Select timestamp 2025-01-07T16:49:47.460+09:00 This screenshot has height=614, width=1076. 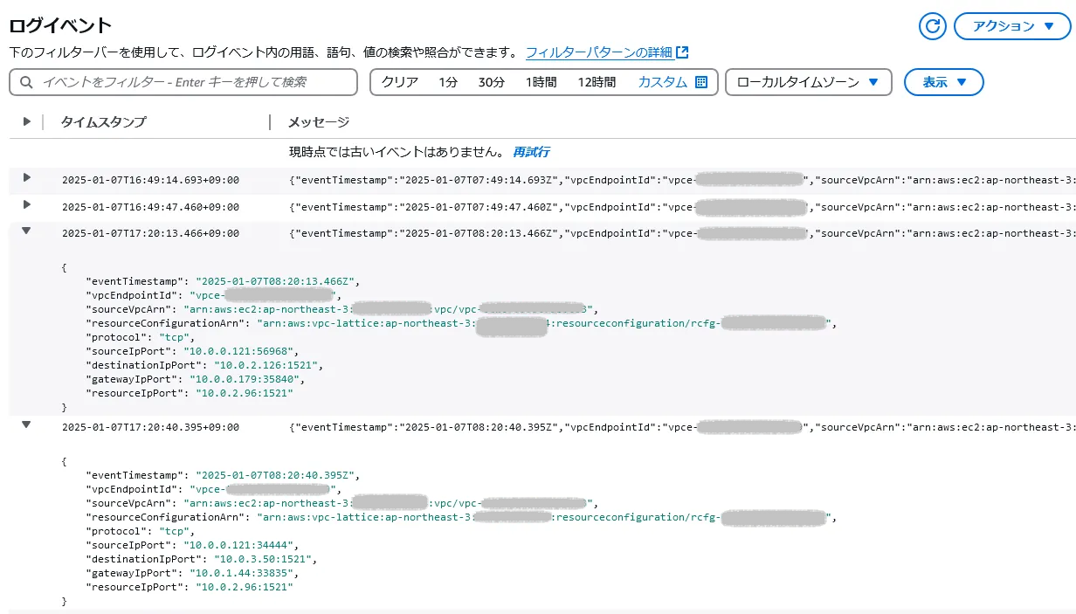pyautogui.click(x=150, y=207)
